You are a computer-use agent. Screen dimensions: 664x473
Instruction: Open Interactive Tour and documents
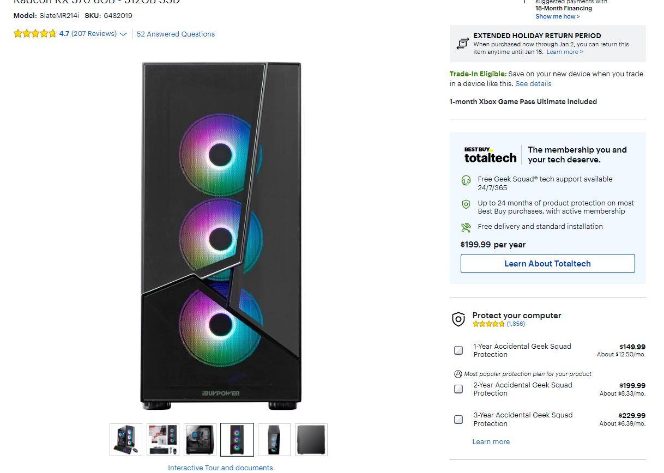tap(220, 468)
